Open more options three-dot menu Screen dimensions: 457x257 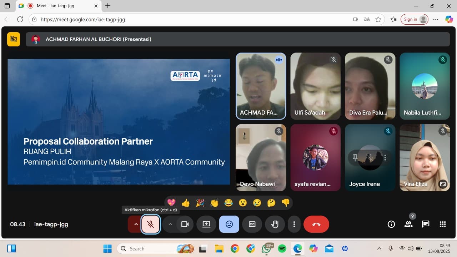click(x=294, y=224)
